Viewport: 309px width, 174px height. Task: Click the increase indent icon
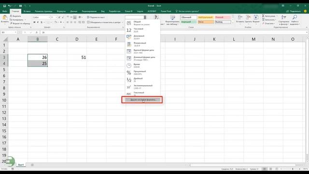tap(84, 22)
